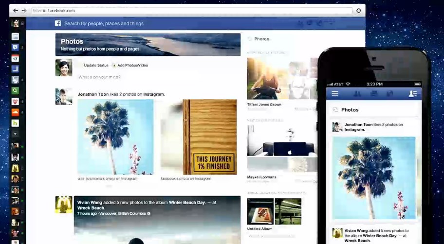The width and height of the screenshot is (444, 244).
Task: Open the Messages chat-bubble icon in the sidebar
Action: (15, 47)
